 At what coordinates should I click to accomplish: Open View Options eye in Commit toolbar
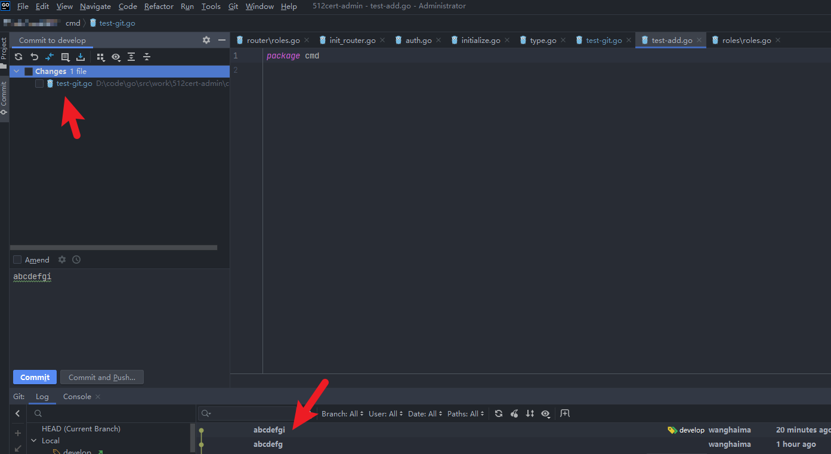point(116,57)
